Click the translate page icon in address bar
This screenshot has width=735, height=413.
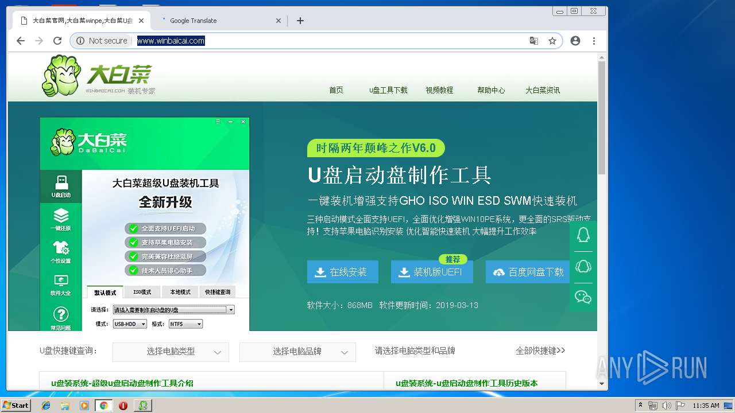click(x=534, y=41)
